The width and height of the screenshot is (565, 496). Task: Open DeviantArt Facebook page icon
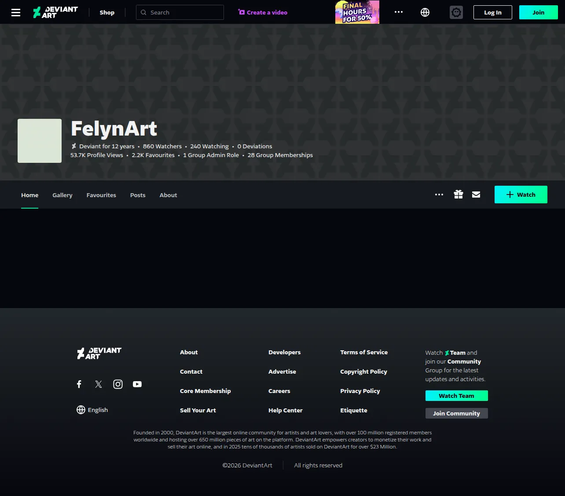[79, 384]
